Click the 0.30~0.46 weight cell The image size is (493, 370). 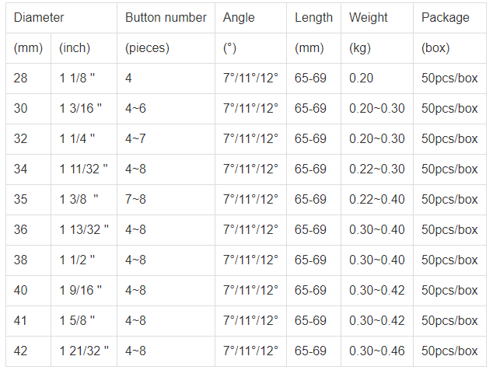[377, 351]
